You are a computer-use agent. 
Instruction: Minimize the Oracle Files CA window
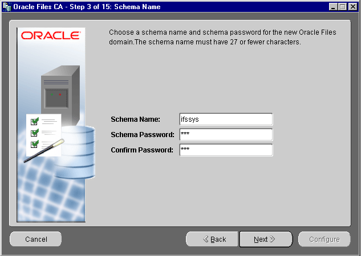tap(333, 7)
